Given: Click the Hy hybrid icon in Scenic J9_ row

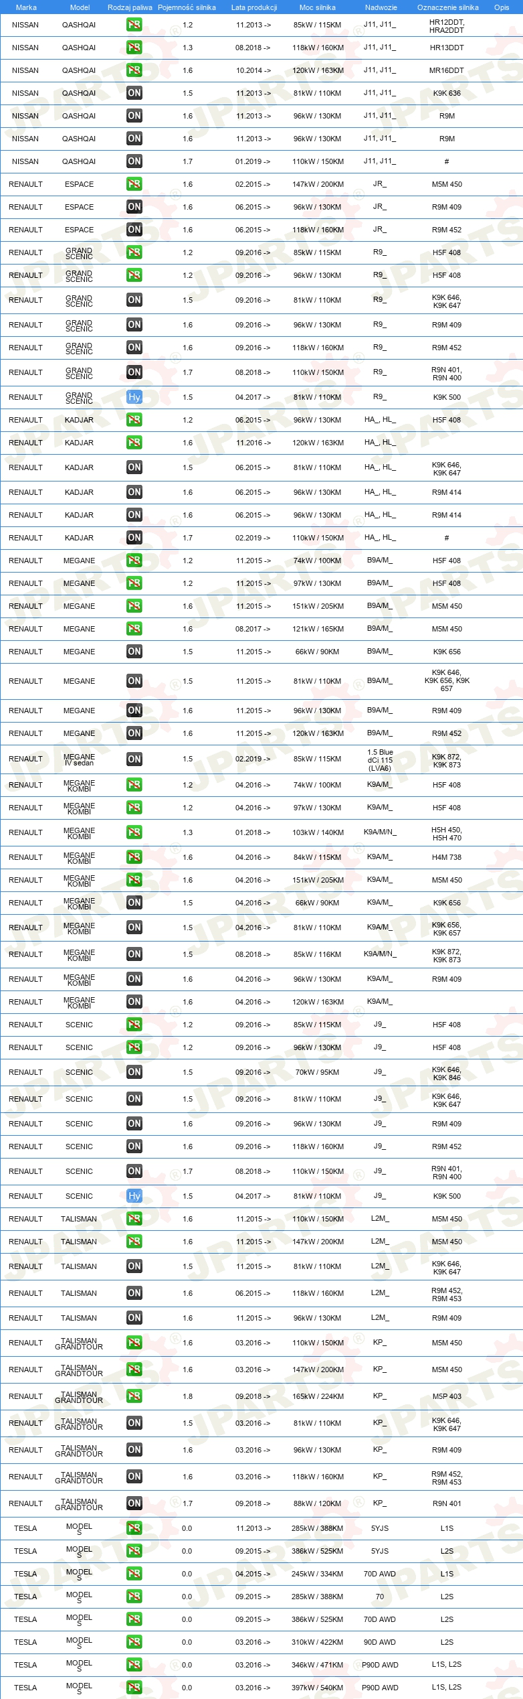Looking at the screenshot, I should point(134,1196).
